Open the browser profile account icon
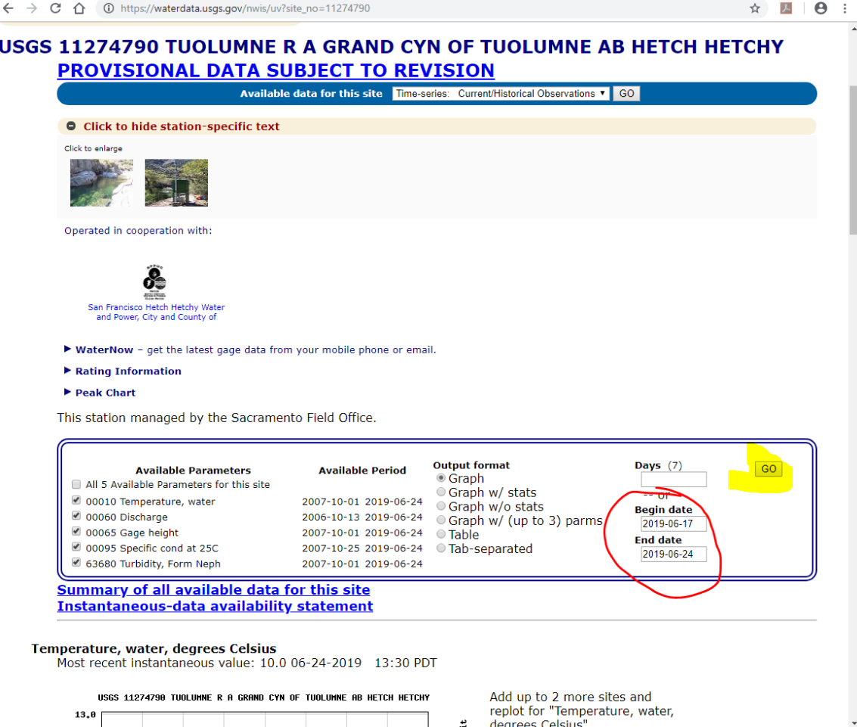Viewport: 857px width, 727px height. pyautogui.click(x=821, y=8)
